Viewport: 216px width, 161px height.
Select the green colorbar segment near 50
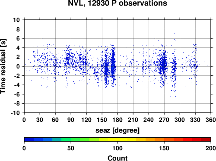tap(71, 139)
